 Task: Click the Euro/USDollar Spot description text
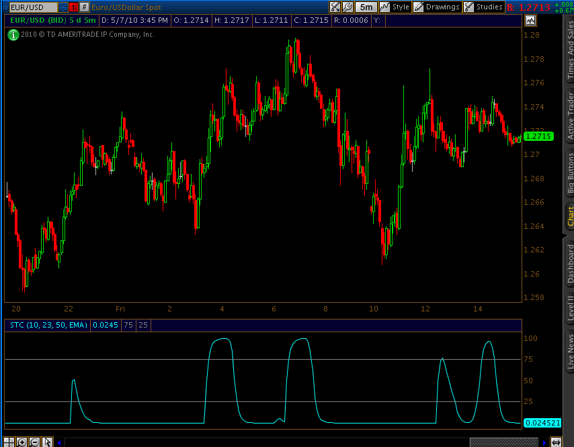[126, 7]
